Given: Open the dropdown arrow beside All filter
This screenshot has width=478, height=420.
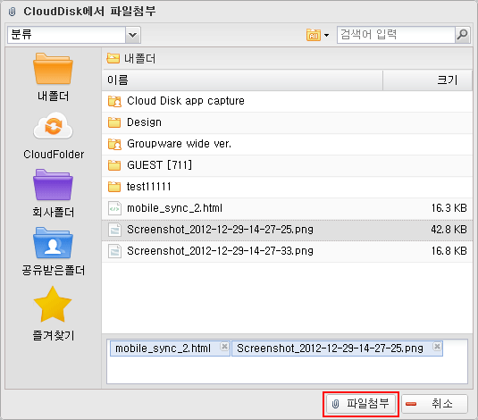Looking at the screenshot, I should 326,35.
